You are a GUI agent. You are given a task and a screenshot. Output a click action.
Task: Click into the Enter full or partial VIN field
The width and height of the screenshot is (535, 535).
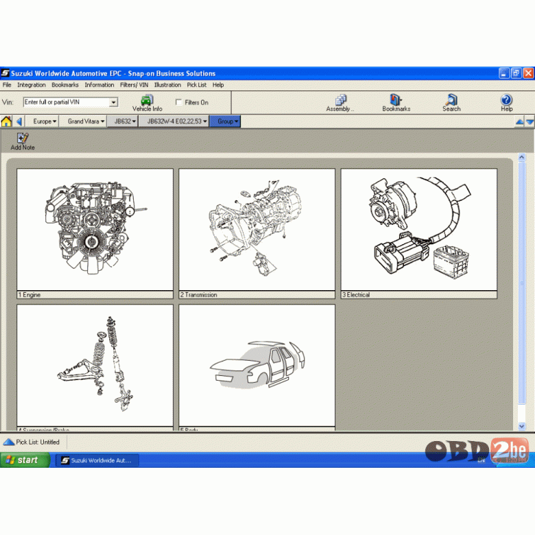[x=67, y=102]
